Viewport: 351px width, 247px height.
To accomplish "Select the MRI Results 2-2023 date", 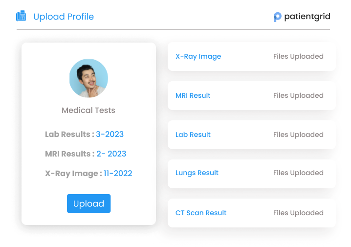I will pyautogui.click(x=111, y=154).
